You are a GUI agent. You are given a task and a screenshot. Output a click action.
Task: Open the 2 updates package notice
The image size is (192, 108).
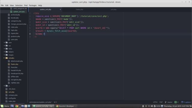click(x=186, y=102)
